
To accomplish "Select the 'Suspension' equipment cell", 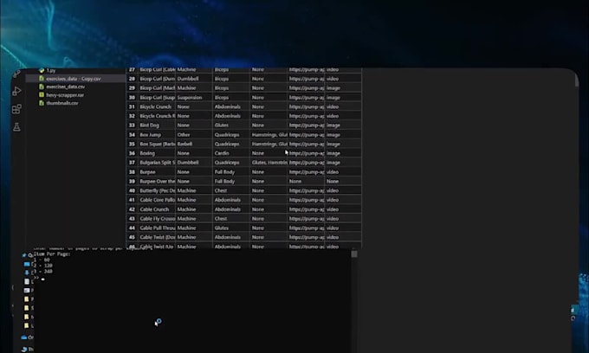I will tap(194, 98).
